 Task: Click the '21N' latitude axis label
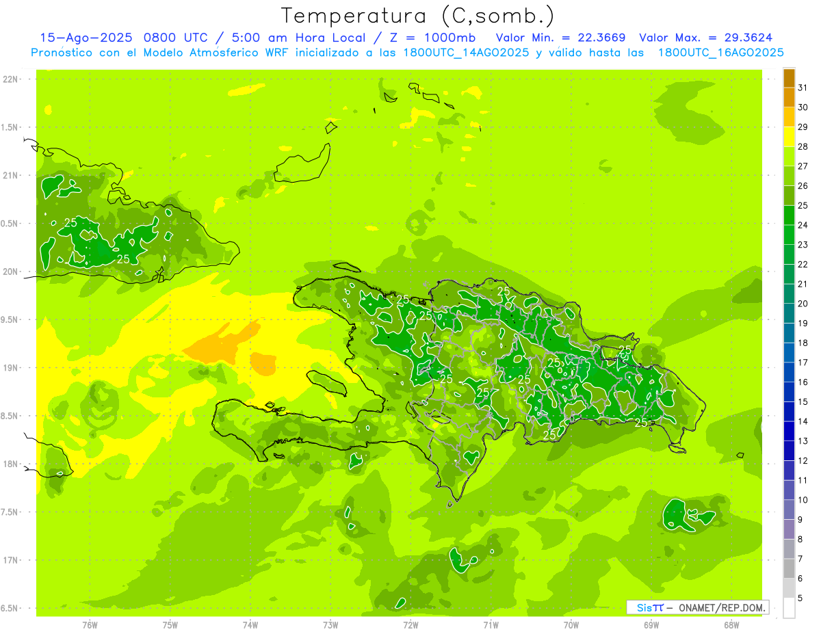tap(12, 176)
